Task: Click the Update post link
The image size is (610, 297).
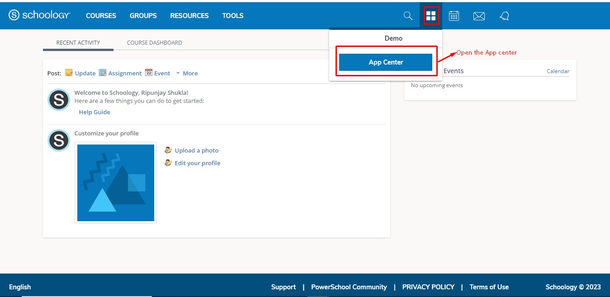Action: pyautogui.click(x=85, y=73)
